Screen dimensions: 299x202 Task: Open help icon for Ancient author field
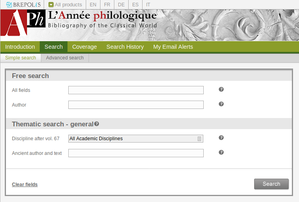click(x=221, y=152)
